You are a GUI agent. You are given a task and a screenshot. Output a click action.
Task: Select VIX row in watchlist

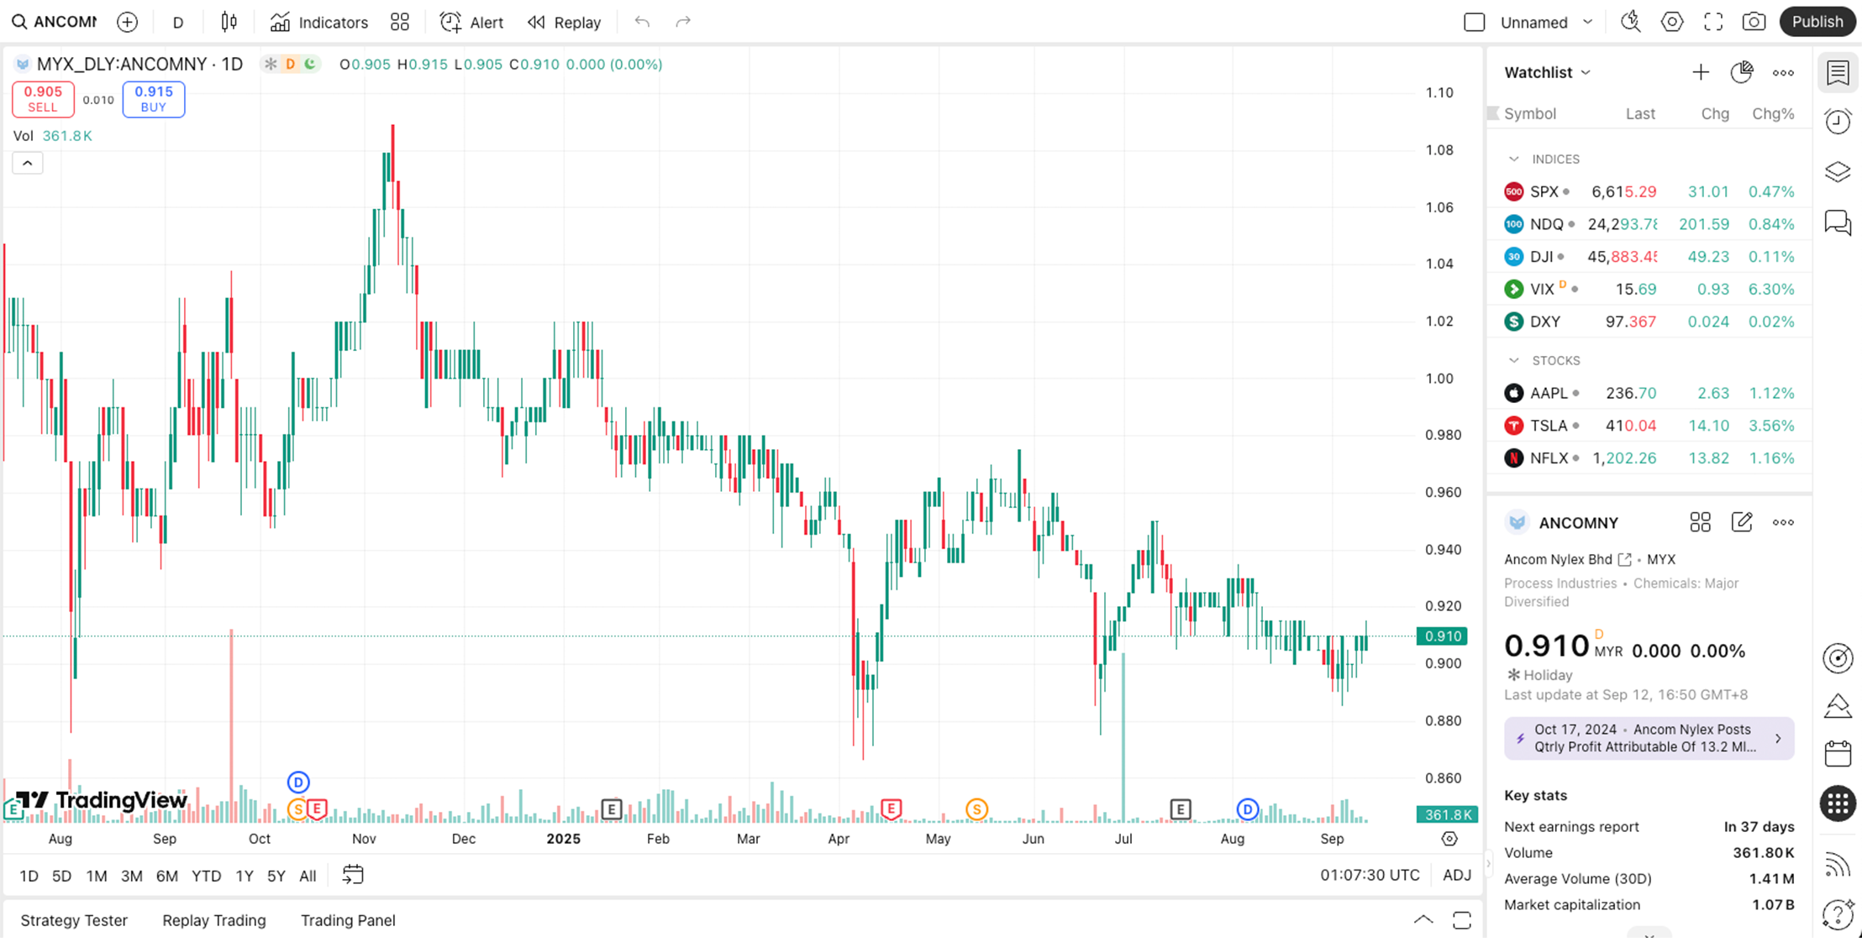point(1649,289)
